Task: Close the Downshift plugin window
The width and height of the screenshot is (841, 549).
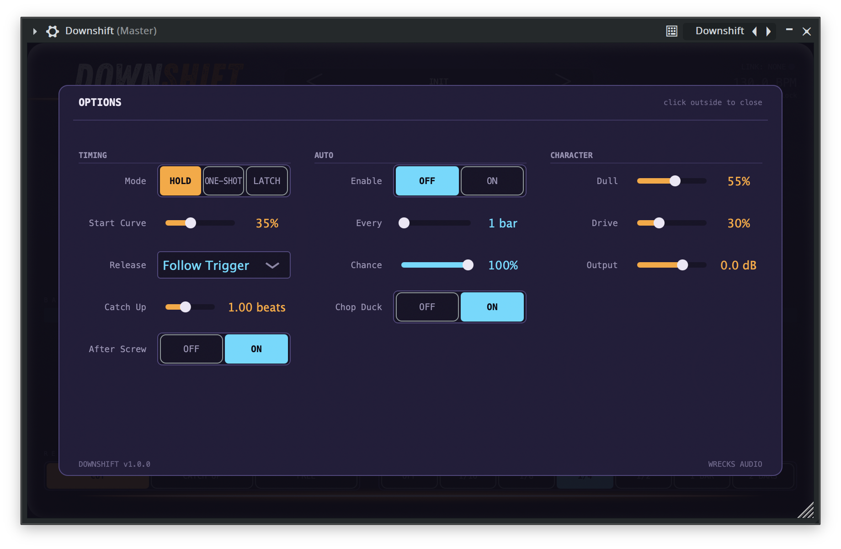Action: coord(807,31)
